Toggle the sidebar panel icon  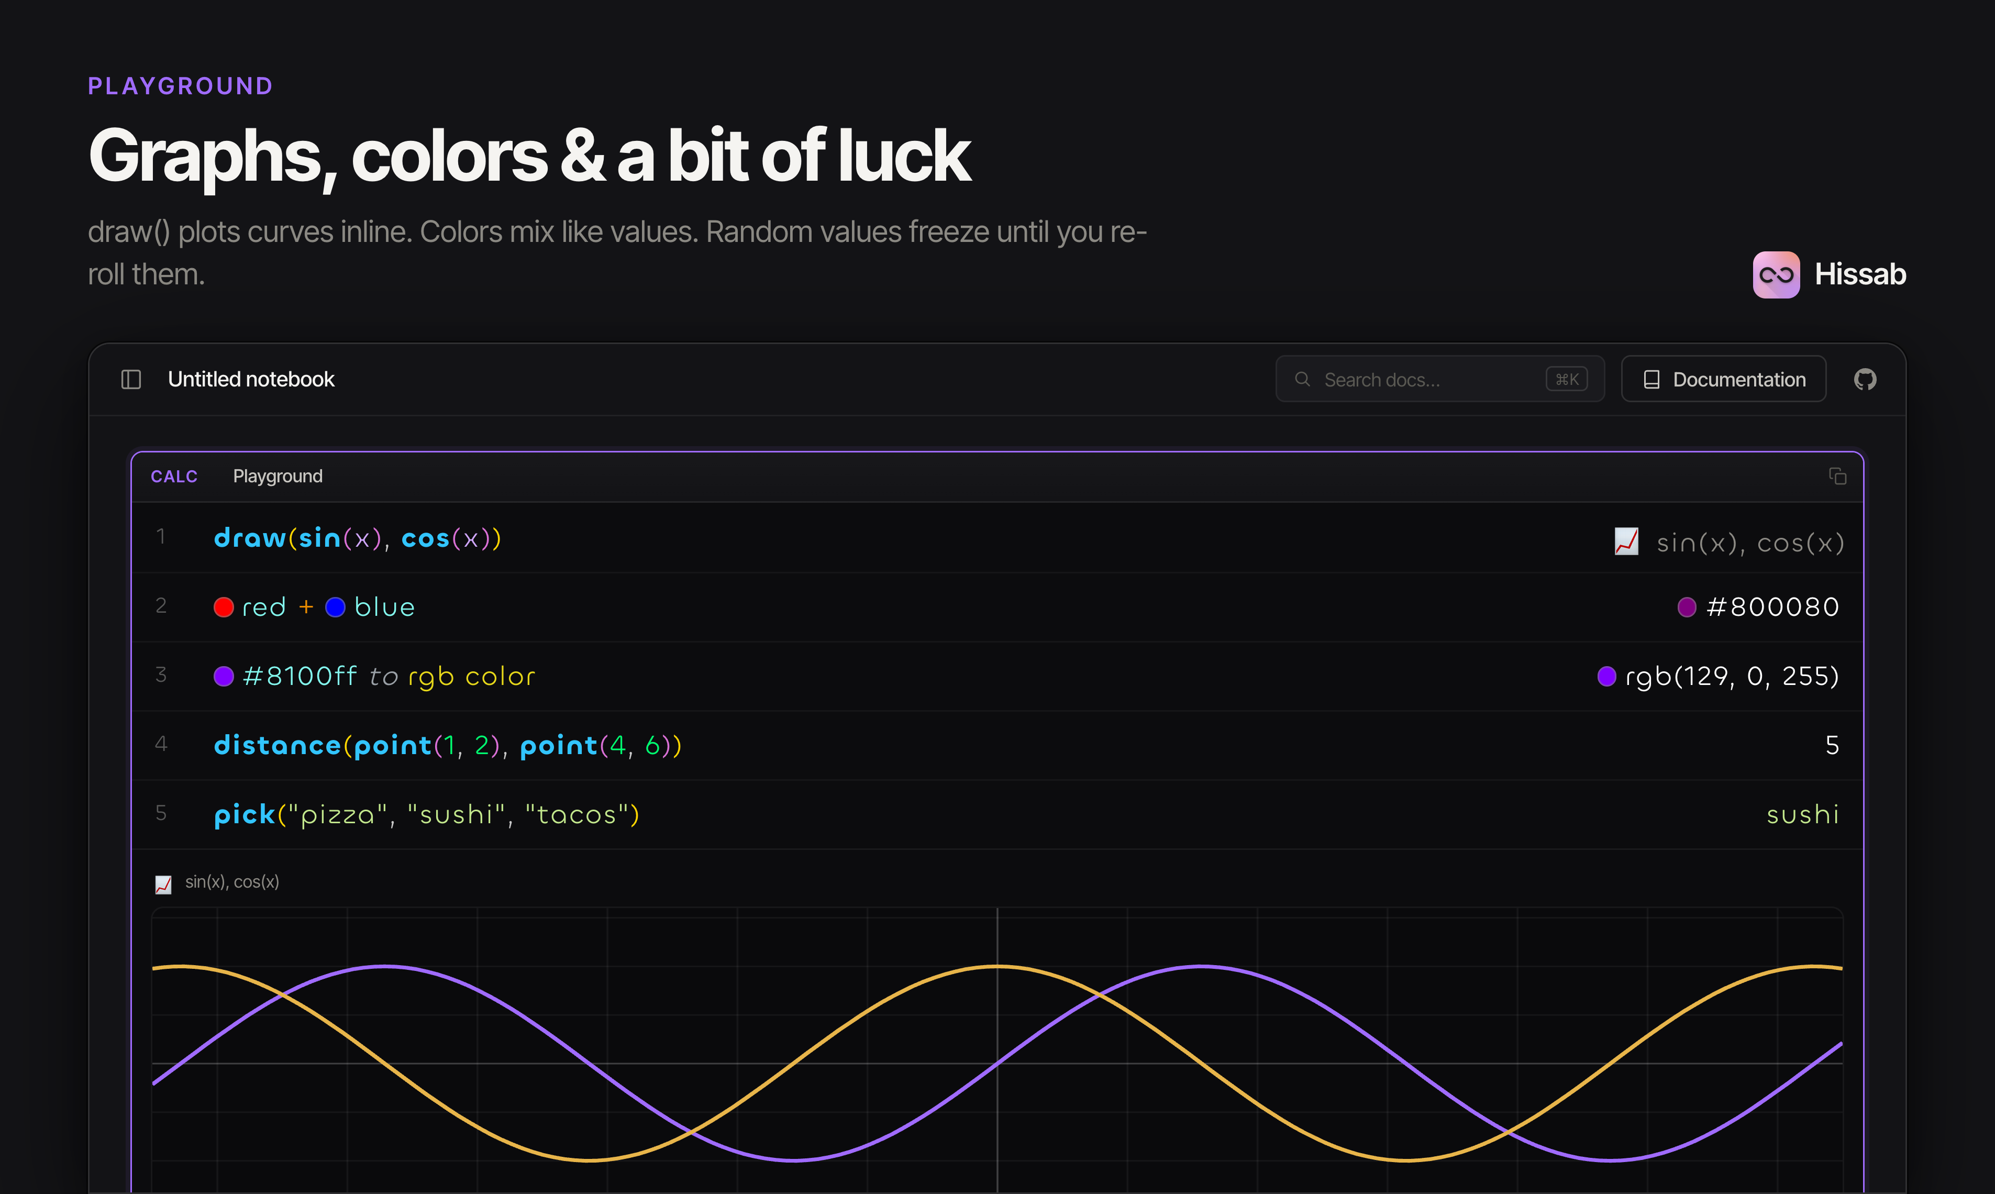click(x=131, y=379)
